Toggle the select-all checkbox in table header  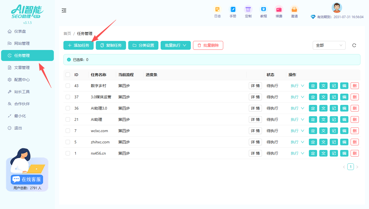point(68,75)
